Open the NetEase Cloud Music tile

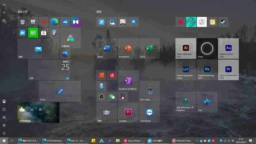click(112, 75)
